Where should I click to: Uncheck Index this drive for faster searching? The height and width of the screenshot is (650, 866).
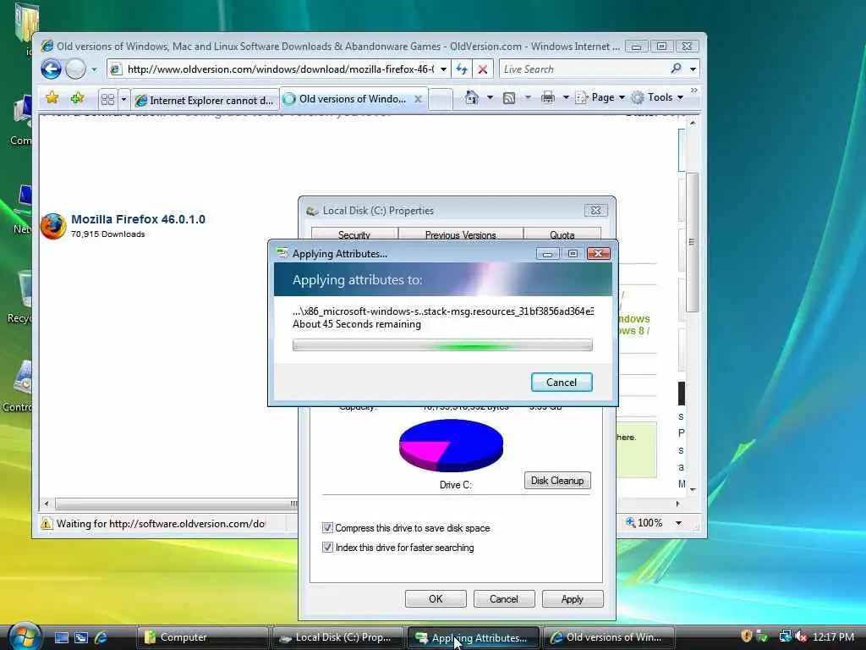point(327,548)
